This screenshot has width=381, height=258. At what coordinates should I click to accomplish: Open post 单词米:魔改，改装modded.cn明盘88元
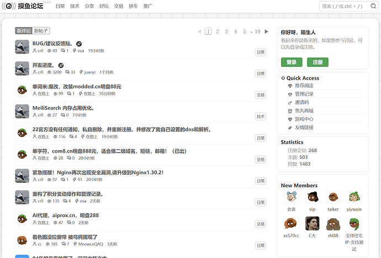[77, 87]
